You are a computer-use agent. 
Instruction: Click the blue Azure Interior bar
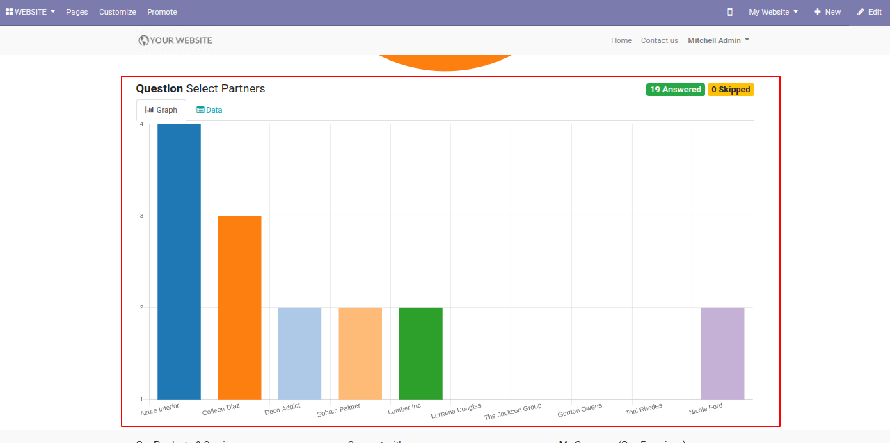pos(179,262)
